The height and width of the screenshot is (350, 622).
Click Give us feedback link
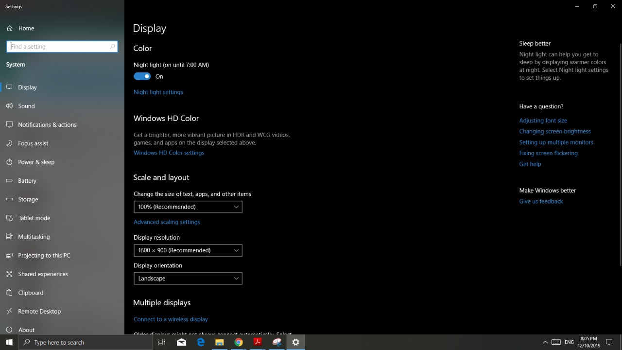click(541, 201)
